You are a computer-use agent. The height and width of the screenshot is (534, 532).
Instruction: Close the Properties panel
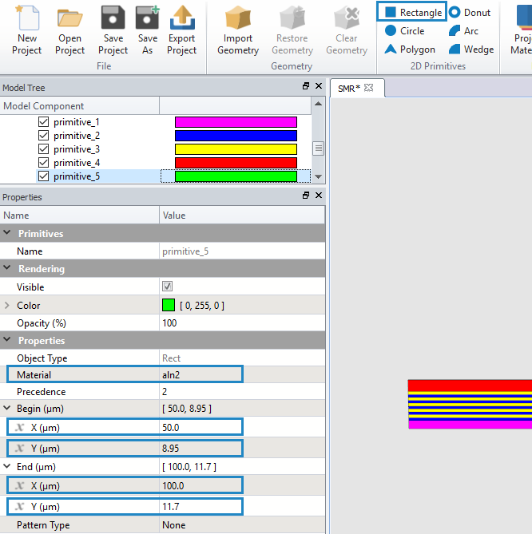319,196
